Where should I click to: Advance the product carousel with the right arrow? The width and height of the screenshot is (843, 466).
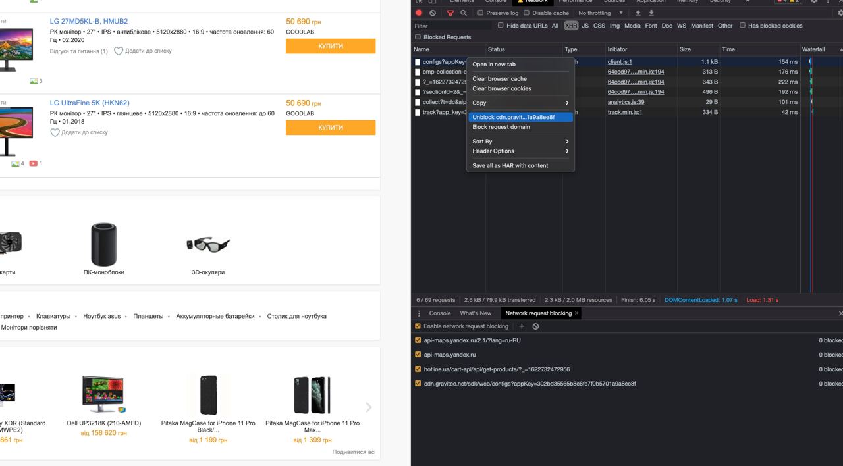[x=369, y=407]
